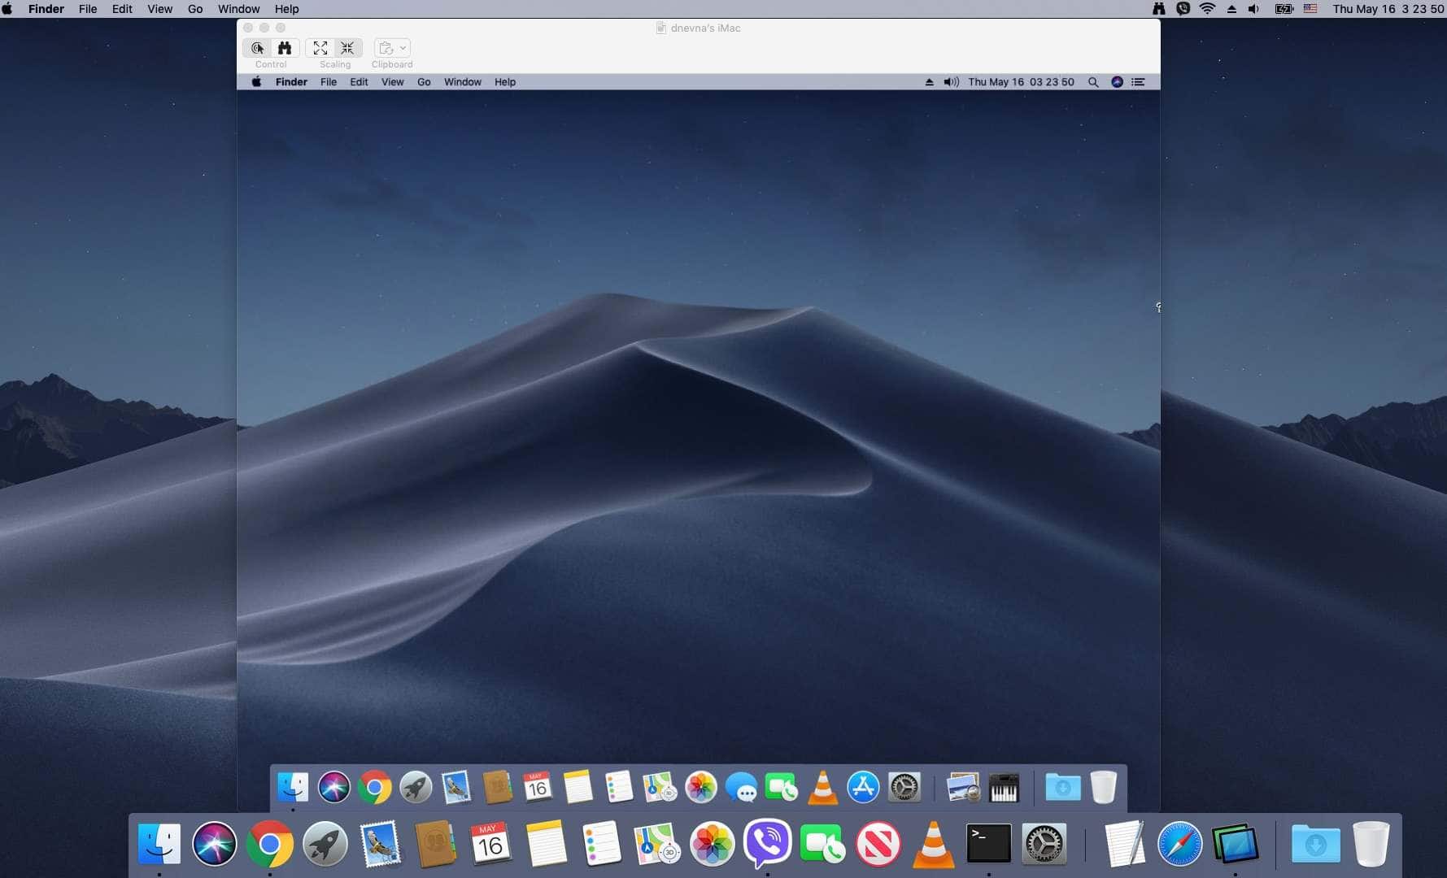Open Reminders in the remote dock

[x=619, y=787]
